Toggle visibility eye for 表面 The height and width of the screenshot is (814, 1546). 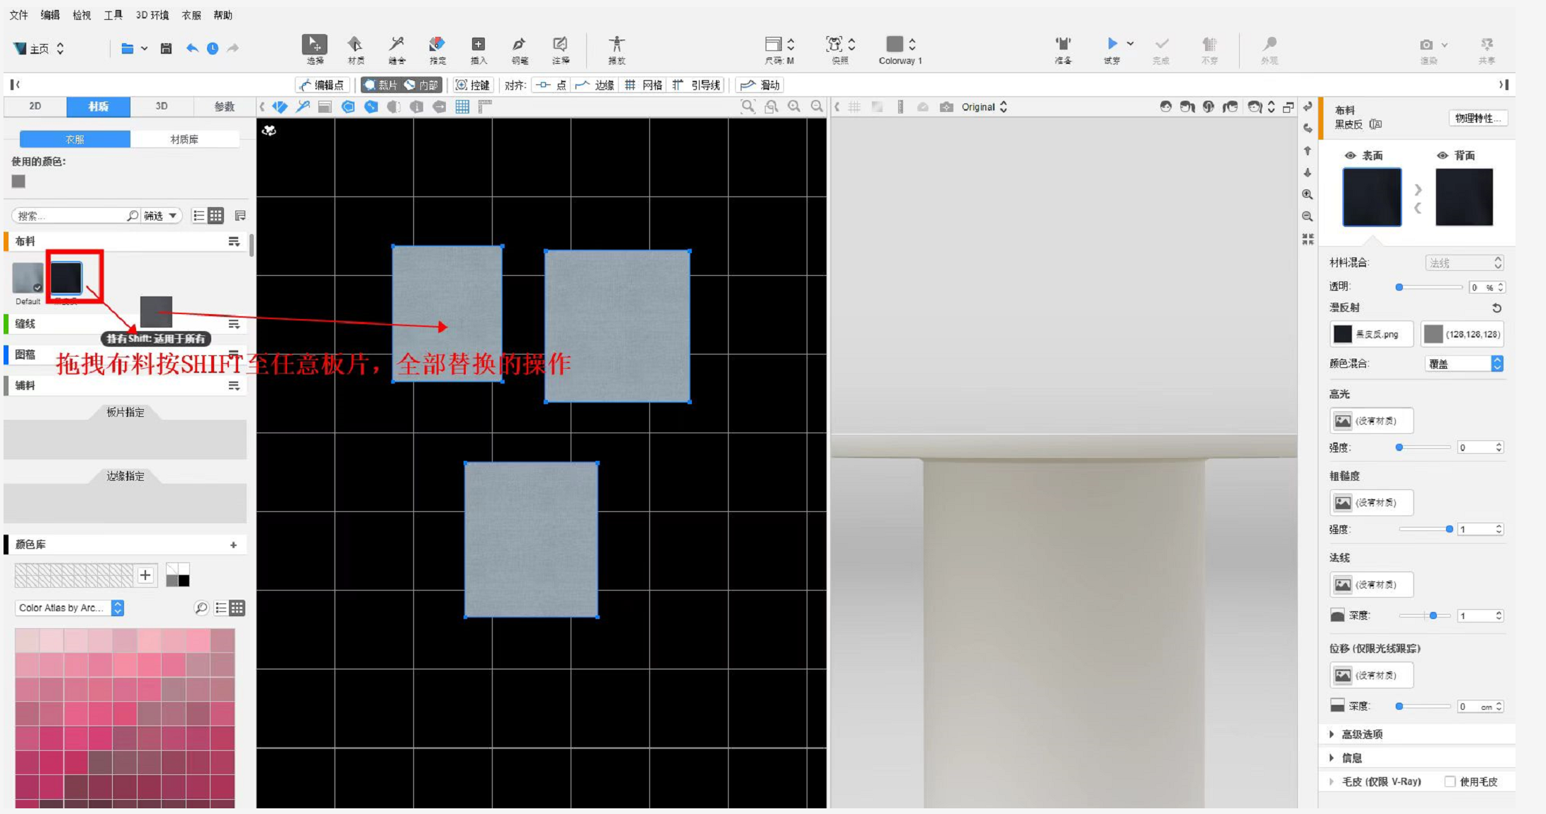1350,155
